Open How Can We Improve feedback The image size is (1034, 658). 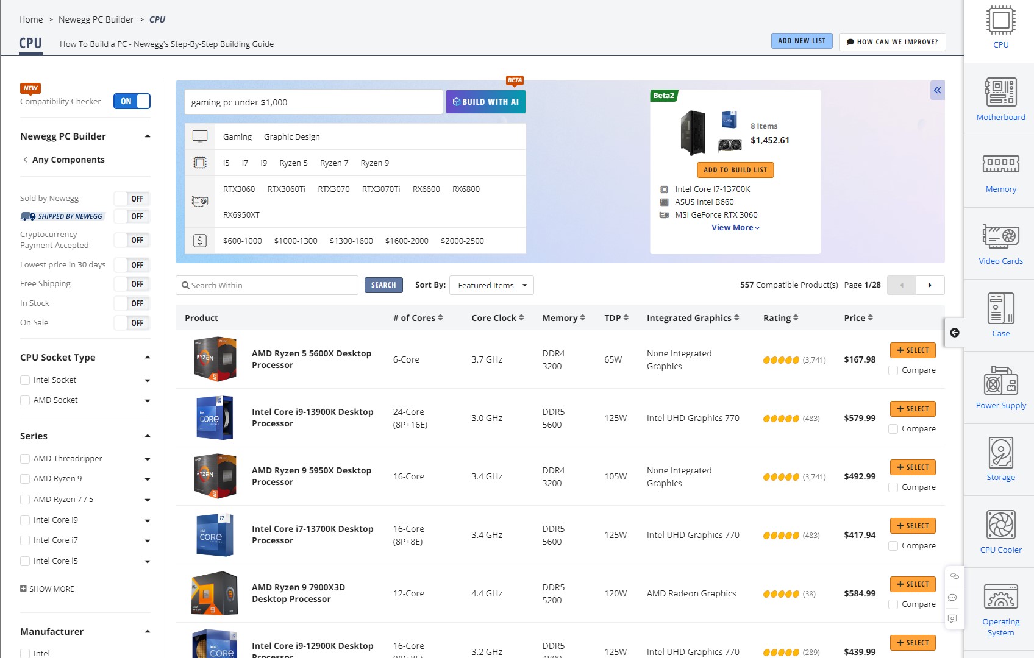(892, 42)
